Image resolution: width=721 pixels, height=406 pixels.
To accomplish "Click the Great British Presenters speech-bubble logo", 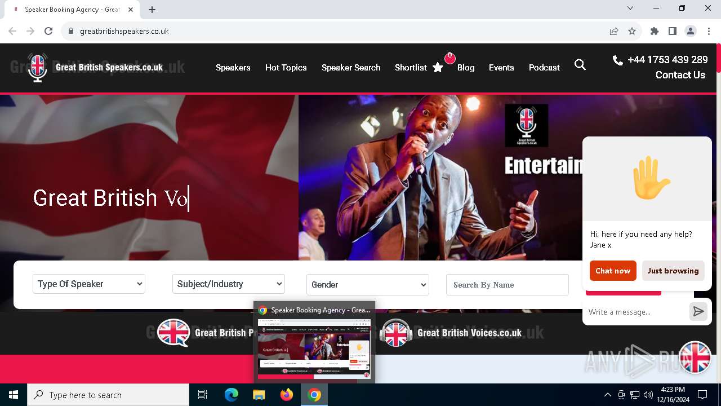I will pyautogui.click(x=173, y=333).
